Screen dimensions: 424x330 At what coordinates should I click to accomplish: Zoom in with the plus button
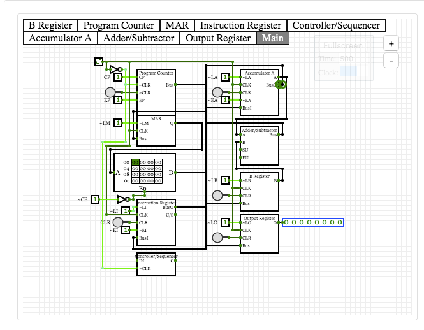pos(391,44)
